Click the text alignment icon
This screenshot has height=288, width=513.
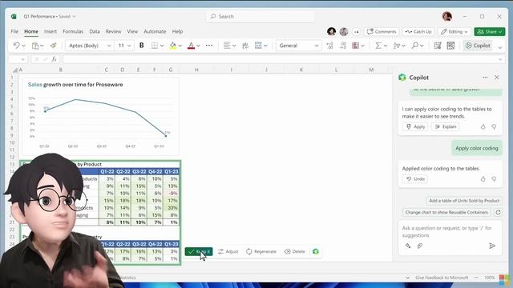pyautogui.click(x=227, y=46)
